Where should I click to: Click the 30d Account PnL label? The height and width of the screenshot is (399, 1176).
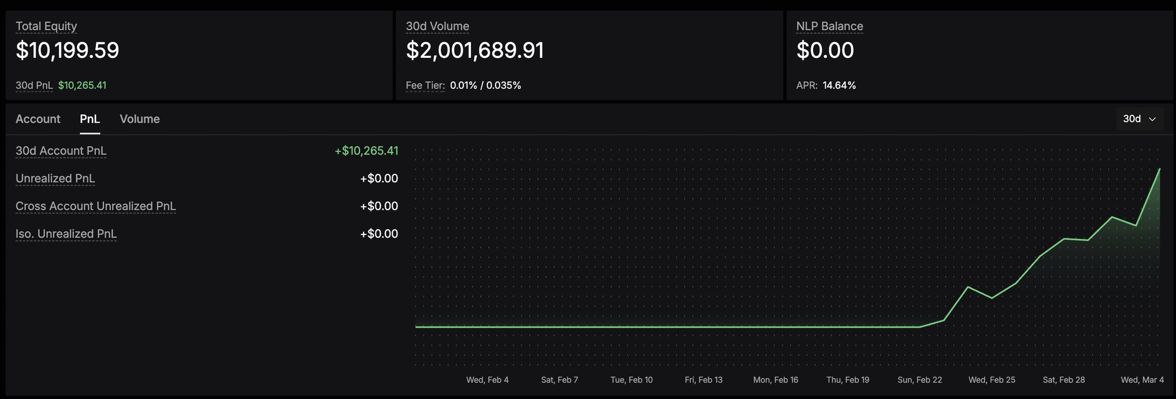[x=61, y=151]
